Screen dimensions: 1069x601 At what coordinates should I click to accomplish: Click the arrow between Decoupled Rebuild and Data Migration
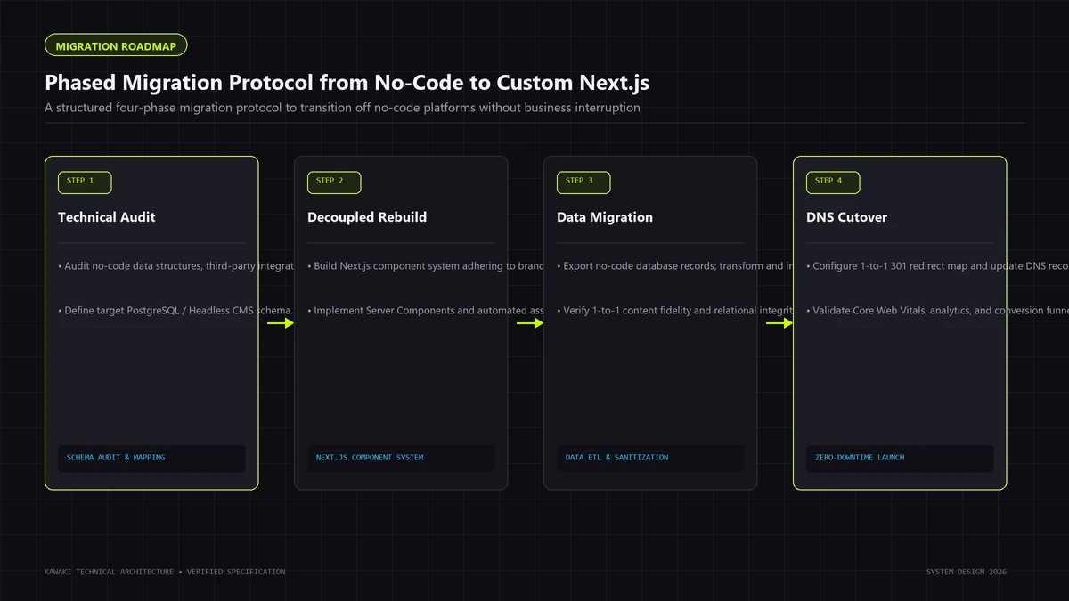pos(530,323)
